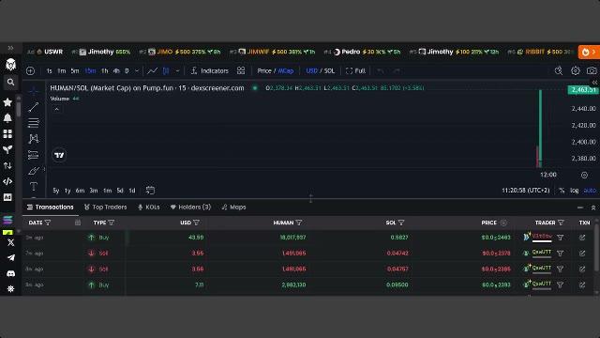Open the search icon in left sidebar

(10, 82)
